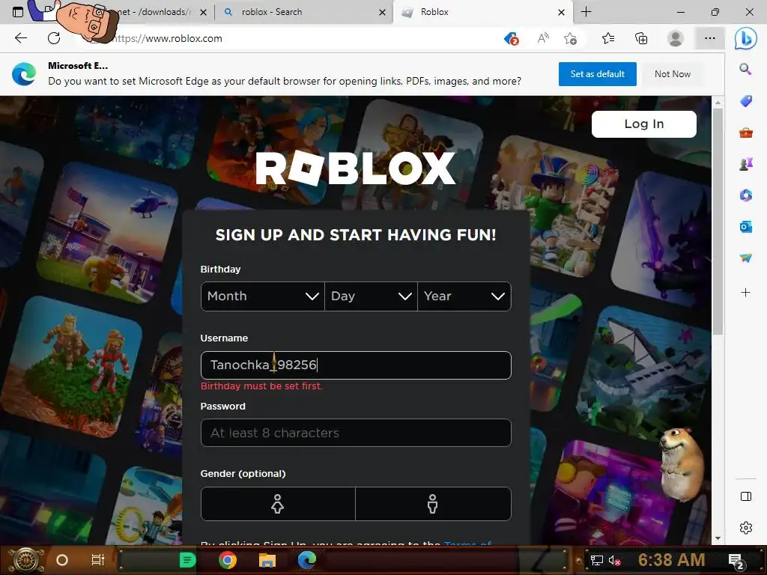Focus the Password input field

356,433
